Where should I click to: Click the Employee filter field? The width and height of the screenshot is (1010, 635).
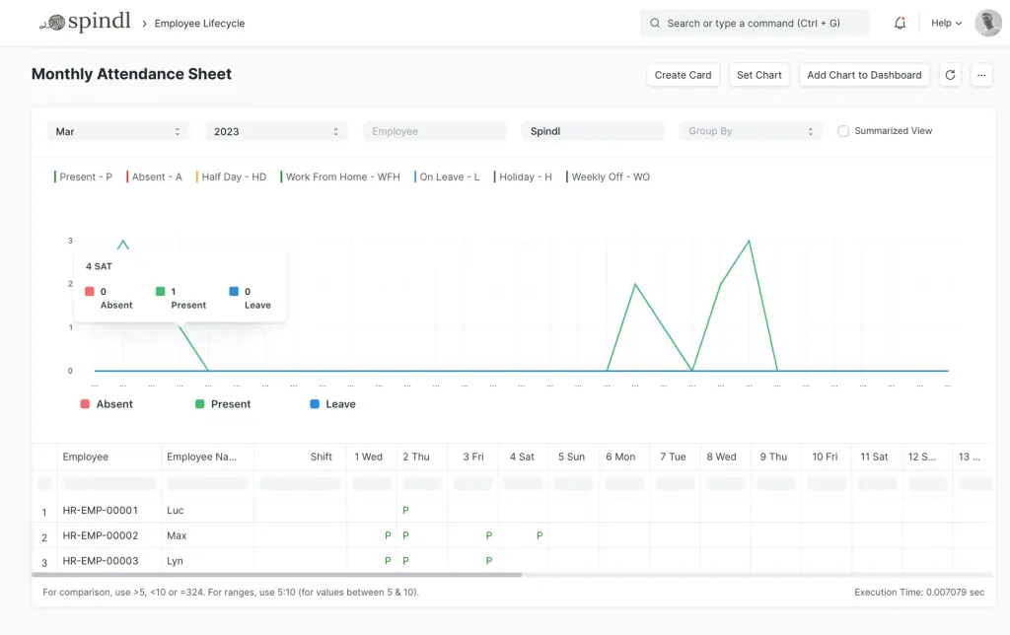(434, 131)
